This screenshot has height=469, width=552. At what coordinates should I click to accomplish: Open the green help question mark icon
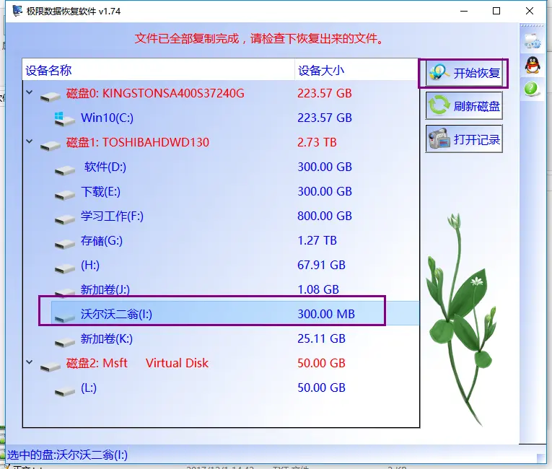point(531,89)
